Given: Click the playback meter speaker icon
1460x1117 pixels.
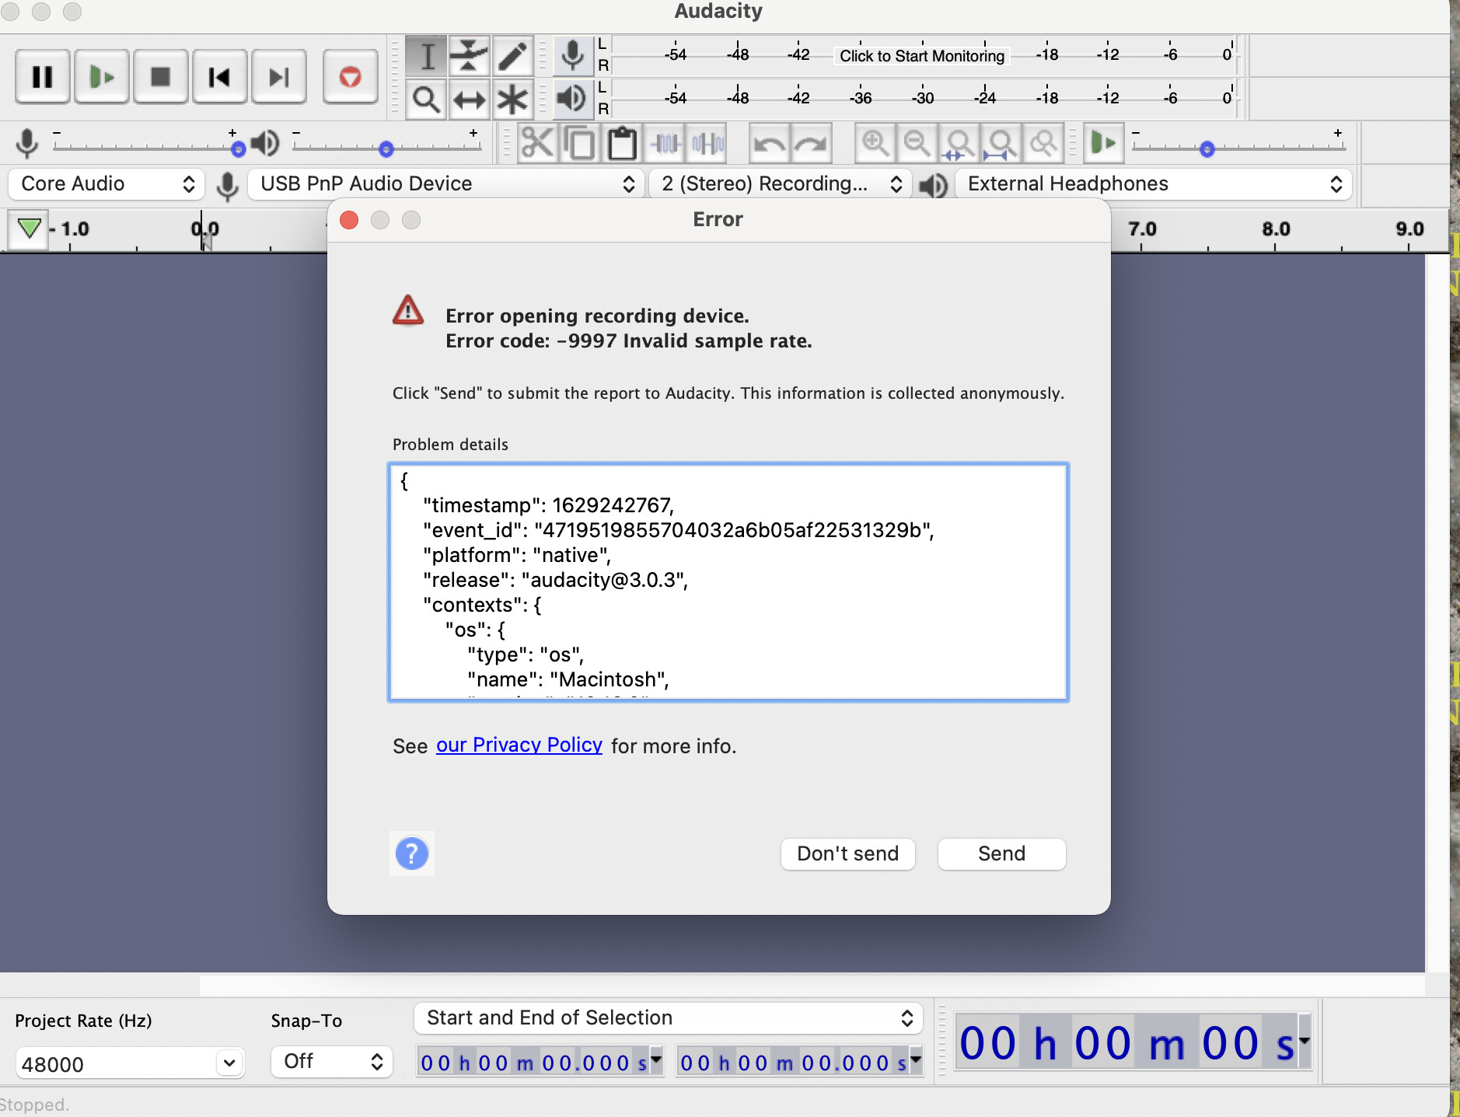Looking at the screenshot, I should coord(572,99).
